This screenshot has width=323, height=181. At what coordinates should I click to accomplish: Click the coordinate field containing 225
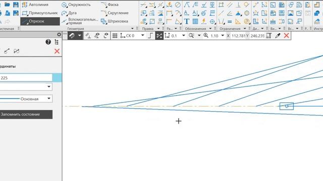(x=26, y=78)
